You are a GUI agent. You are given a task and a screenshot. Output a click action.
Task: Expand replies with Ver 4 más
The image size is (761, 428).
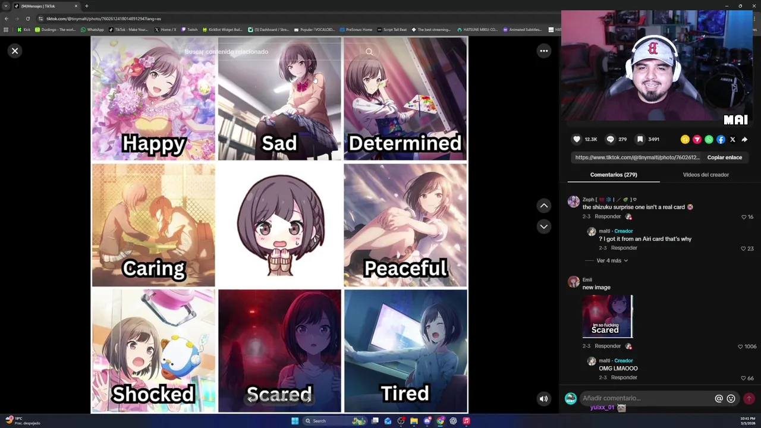tap(612, 260)
